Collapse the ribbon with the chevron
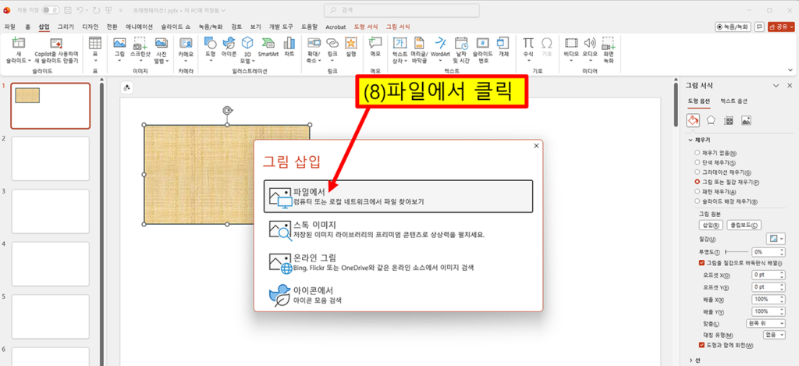This screenshot has height=366, width=799. tap(791, 70)
